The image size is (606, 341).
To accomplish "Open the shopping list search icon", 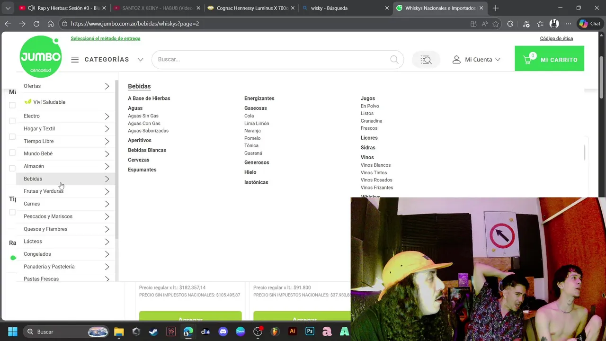I will pyautogui.click(x=426, y=60).
